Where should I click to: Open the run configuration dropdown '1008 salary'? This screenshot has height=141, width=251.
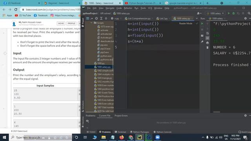215,13
